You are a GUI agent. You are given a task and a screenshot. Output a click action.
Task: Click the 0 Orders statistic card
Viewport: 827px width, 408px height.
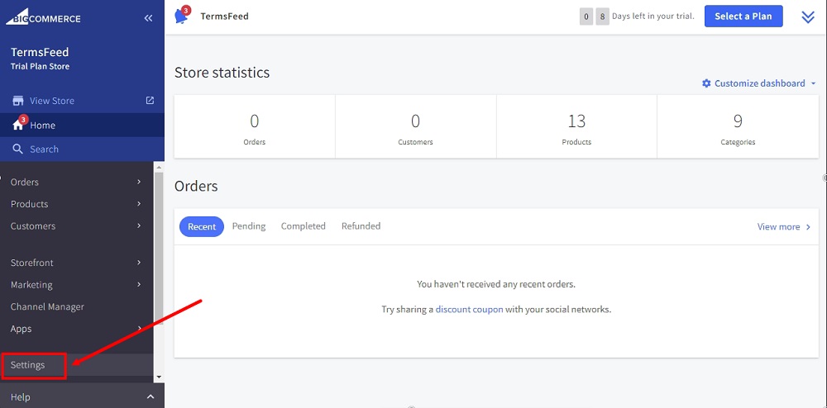pos(255,126)
